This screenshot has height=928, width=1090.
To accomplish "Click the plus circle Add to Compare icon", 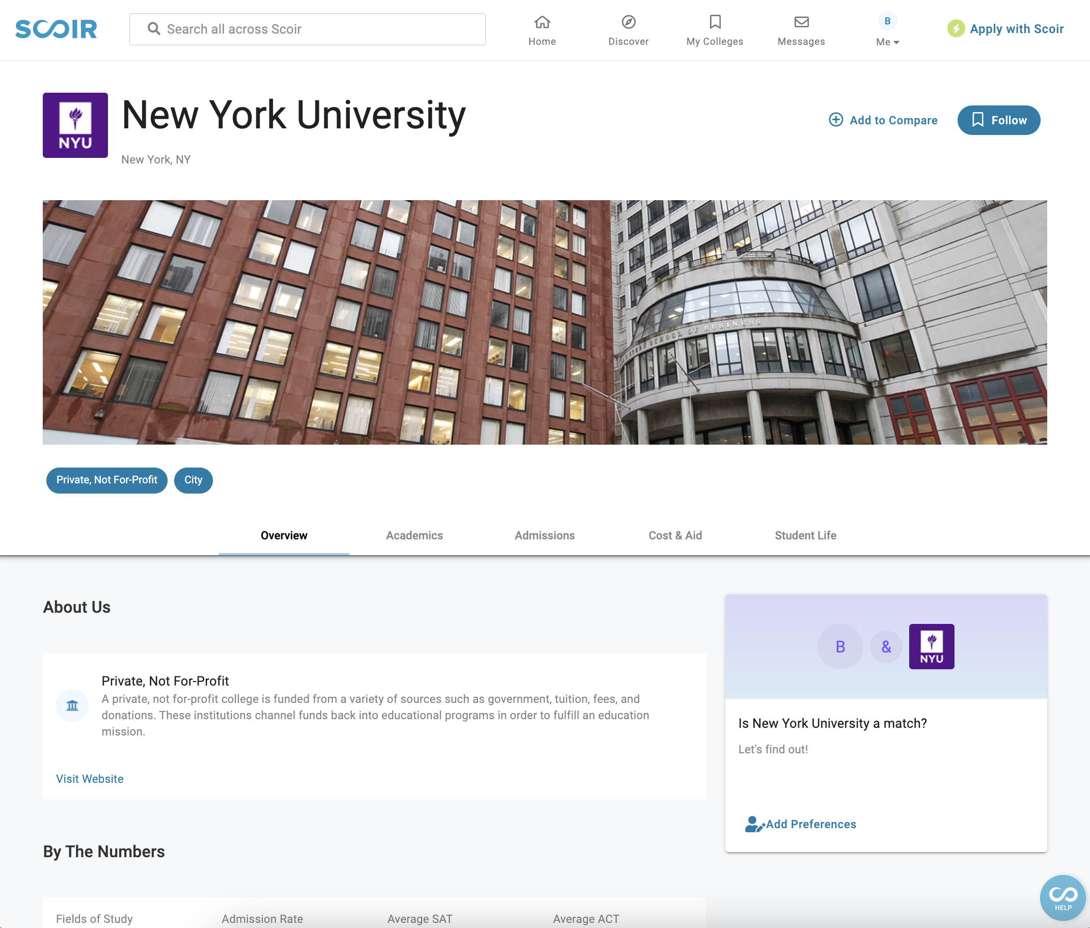I will coord(836,120).
